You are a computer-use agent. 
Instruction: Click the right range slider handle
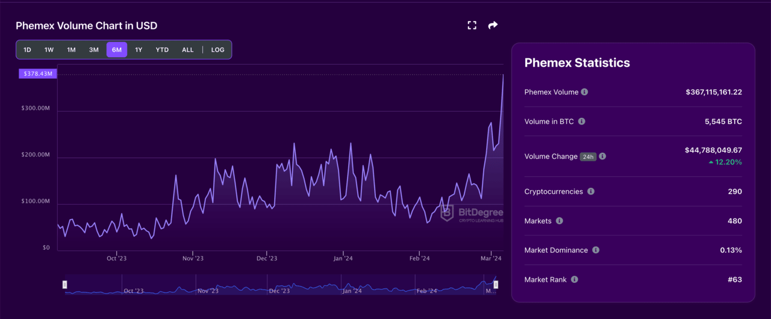tap(496, 284)
